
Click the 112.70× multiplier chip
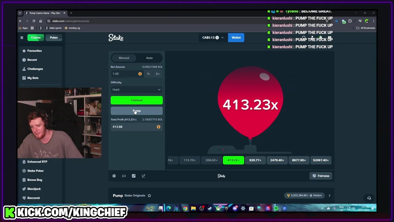[190, 160]
